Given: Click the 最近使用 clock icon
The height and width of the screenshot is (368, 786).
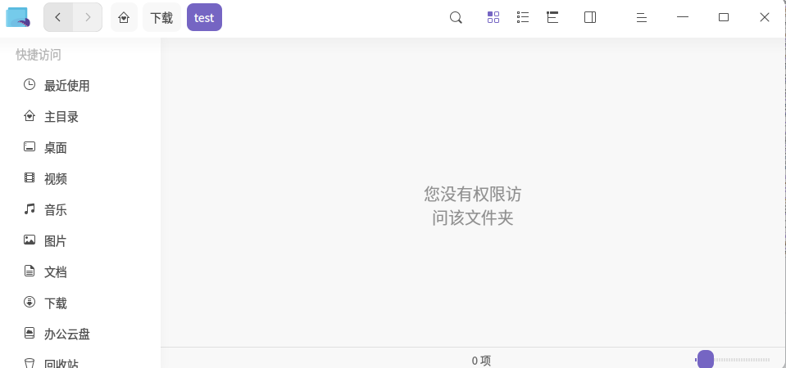Looking at the screenshot, I should click(30, 84).
